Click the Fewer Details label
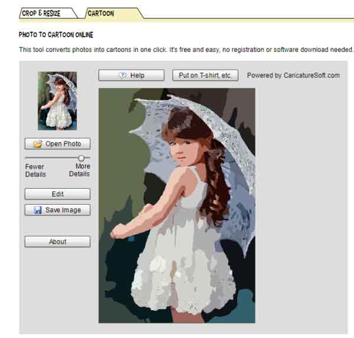Screen dimensions: 354x338 point(35,170)
